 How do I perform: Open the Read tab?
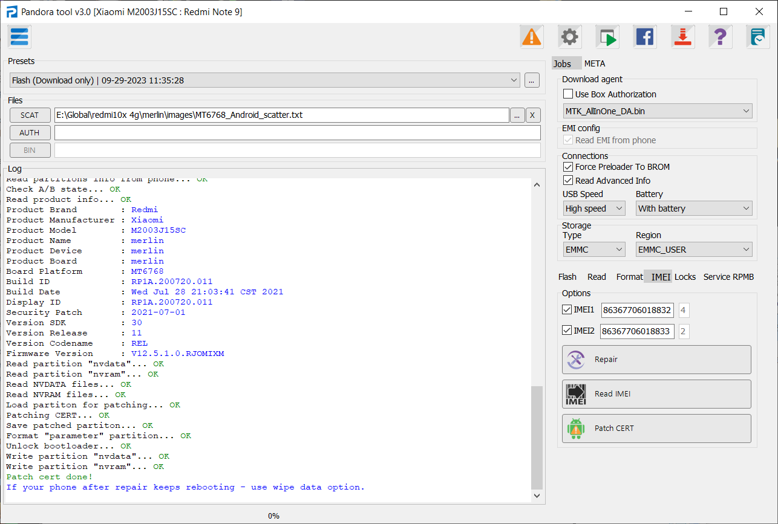[597, 277]
